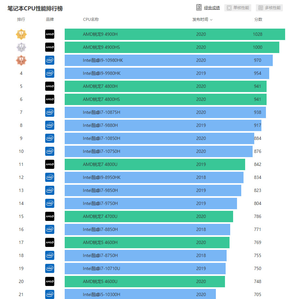Switch to the 多核性能 ranking
The width and height of the screenshot is (290, 299).
click(270, 7)
